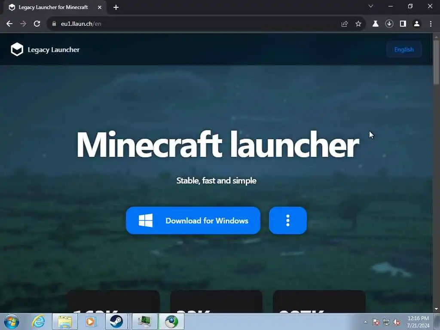This screenshot has width=440, height=330.
Task: Click Download for Windows button
Action: coord(193,220)
